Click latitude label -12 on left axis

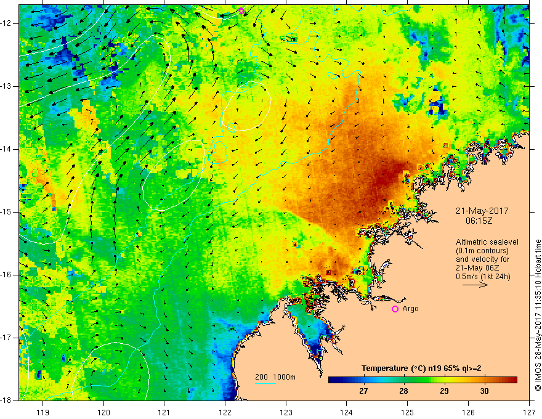[x=6, y=23]
